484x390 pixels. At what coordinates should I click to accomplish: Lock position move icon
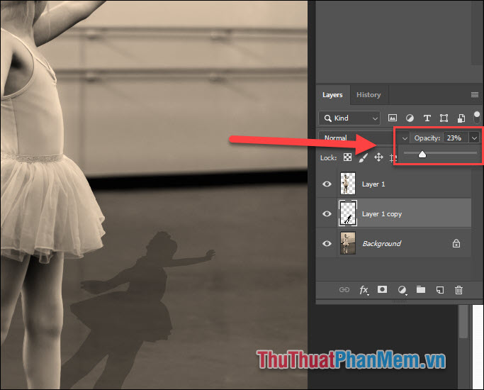tap(378, 157)
